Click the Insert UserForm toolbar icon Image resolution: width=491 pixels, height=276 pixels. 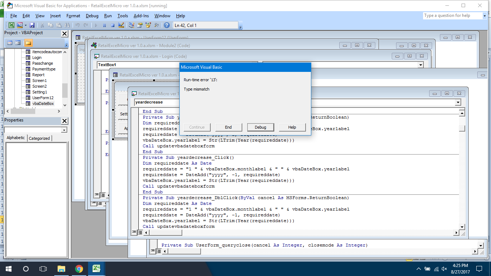[19, 25]
